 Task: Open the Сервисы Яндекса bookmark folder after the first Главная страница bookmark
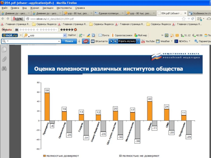coord(44,24)
